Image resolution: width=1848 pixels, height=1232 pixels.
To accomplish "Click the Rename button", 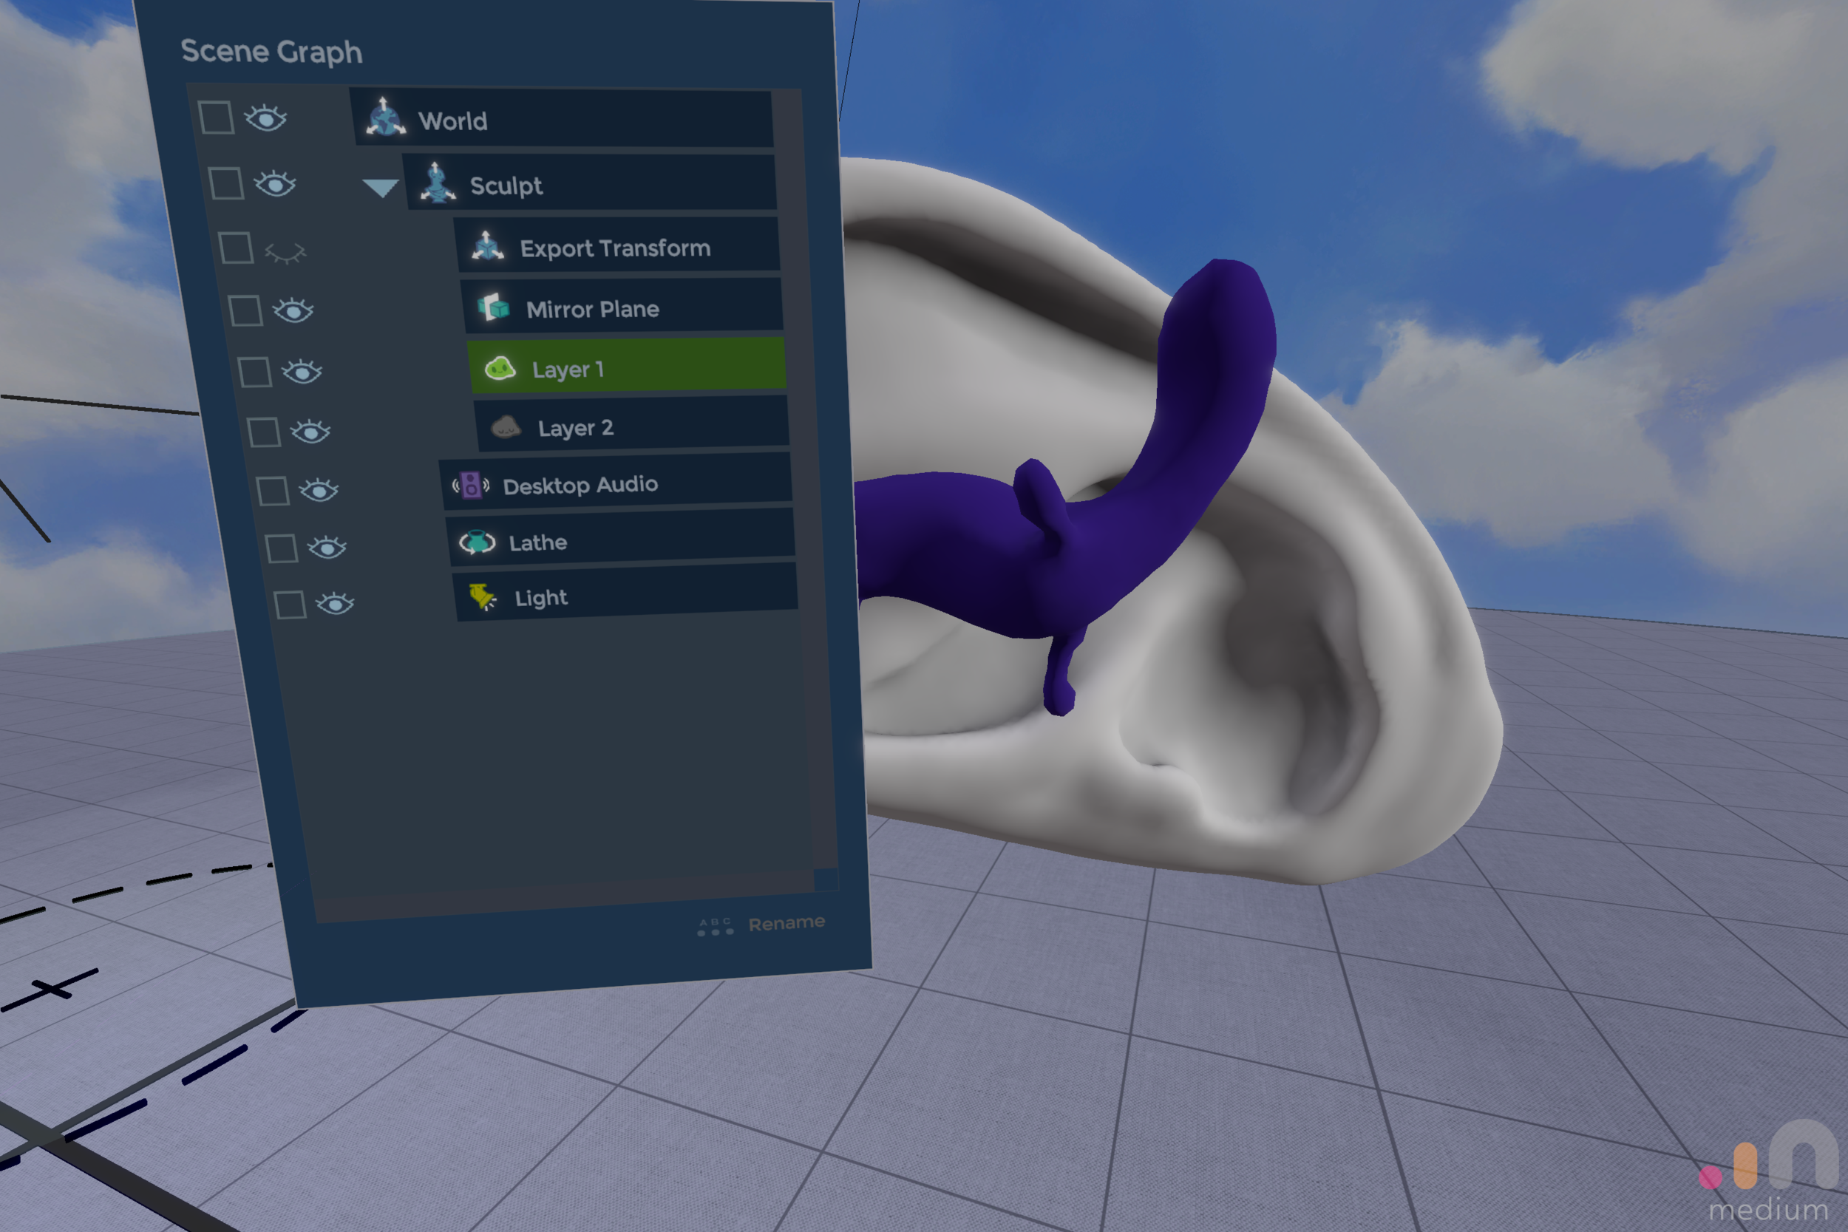I will (787, 923).
